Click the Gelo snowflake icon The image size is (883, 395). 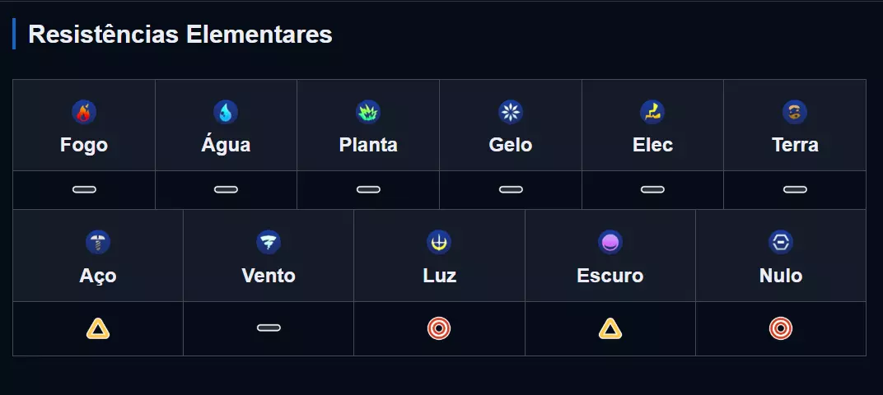tap(511, 112)
